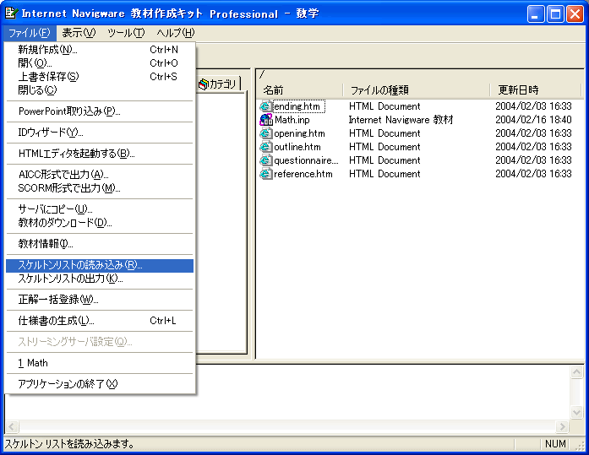Choose アプリケーションの終了(X) menu entry
Screen dimensions: 589x455
[x=100, y=384]
